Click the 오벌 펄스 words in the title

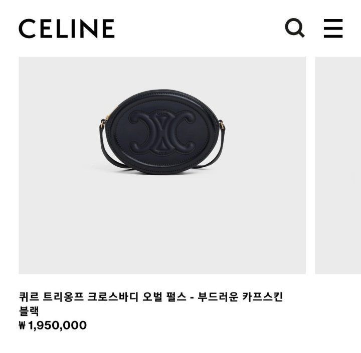pos(164,296)
